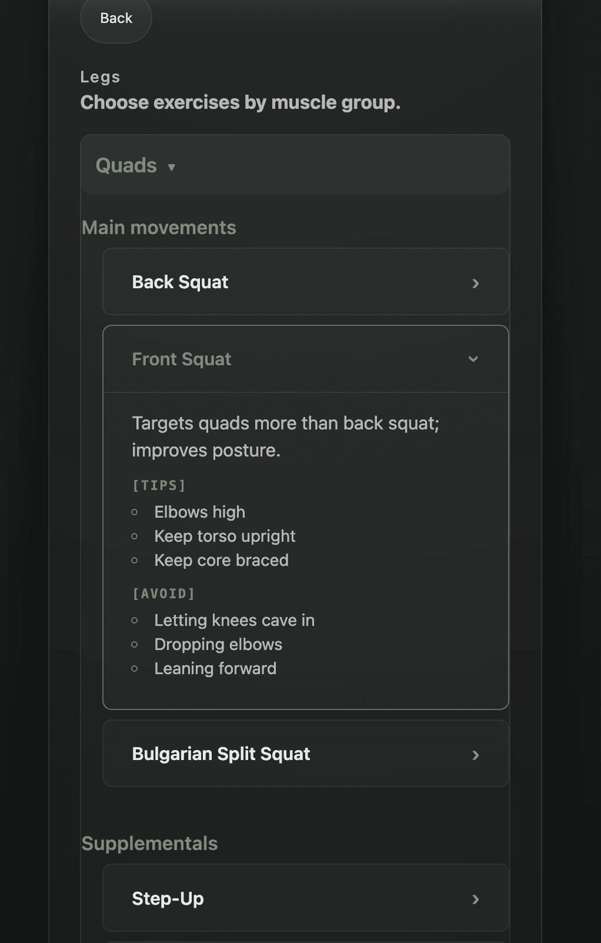Viewport: 601px width, 943px height.
Task: Click the Main movements heading
Action: tap(159, 228)
